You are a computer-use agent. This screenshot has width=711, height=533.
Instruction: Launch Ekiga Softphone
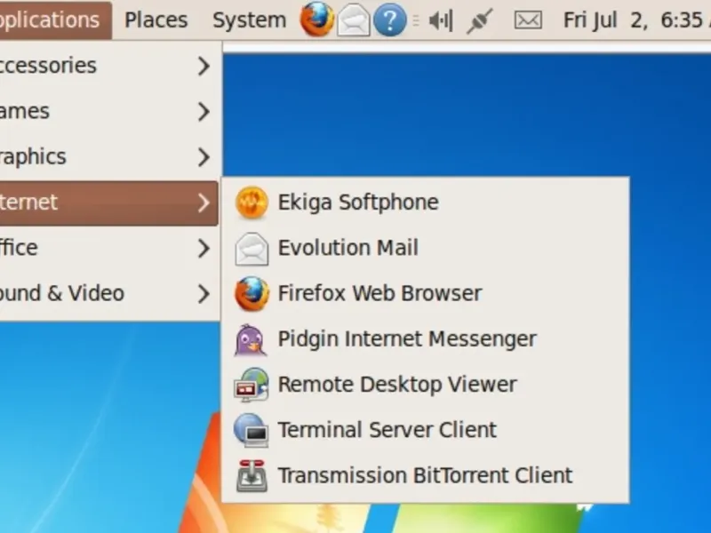coord(426,203)
